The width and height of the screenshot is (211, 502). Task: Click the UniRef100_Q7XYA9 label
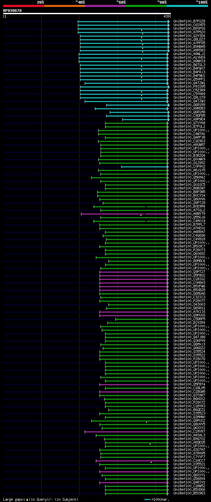[x=189, y=123]
